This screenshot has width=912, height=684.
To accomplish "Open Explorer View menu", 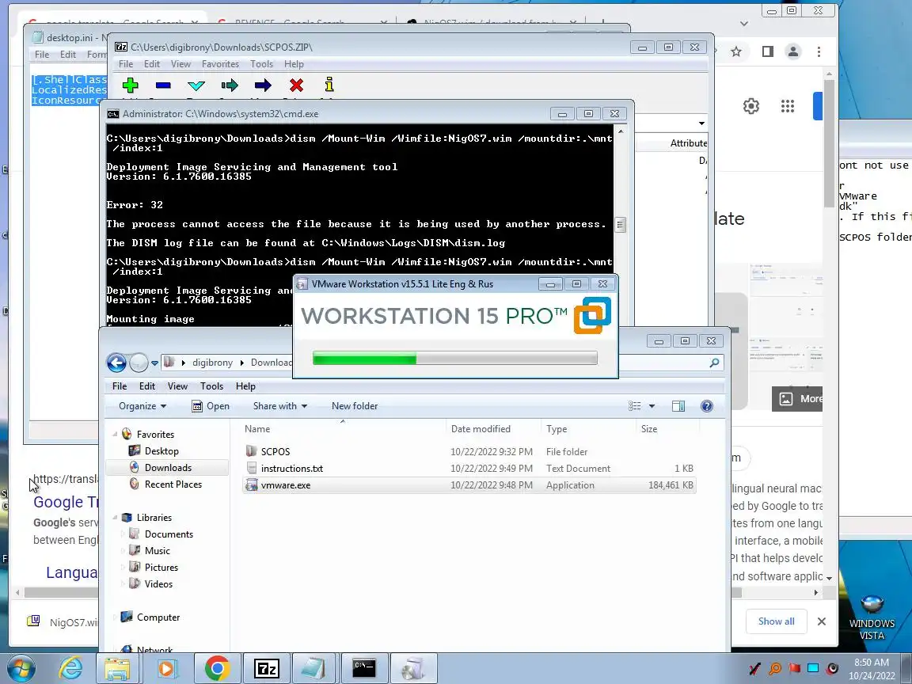I will 177,386.
